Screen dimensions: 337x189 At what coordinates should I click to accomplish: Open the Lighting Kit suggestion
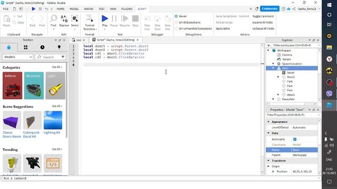click(x=53, y=122)
